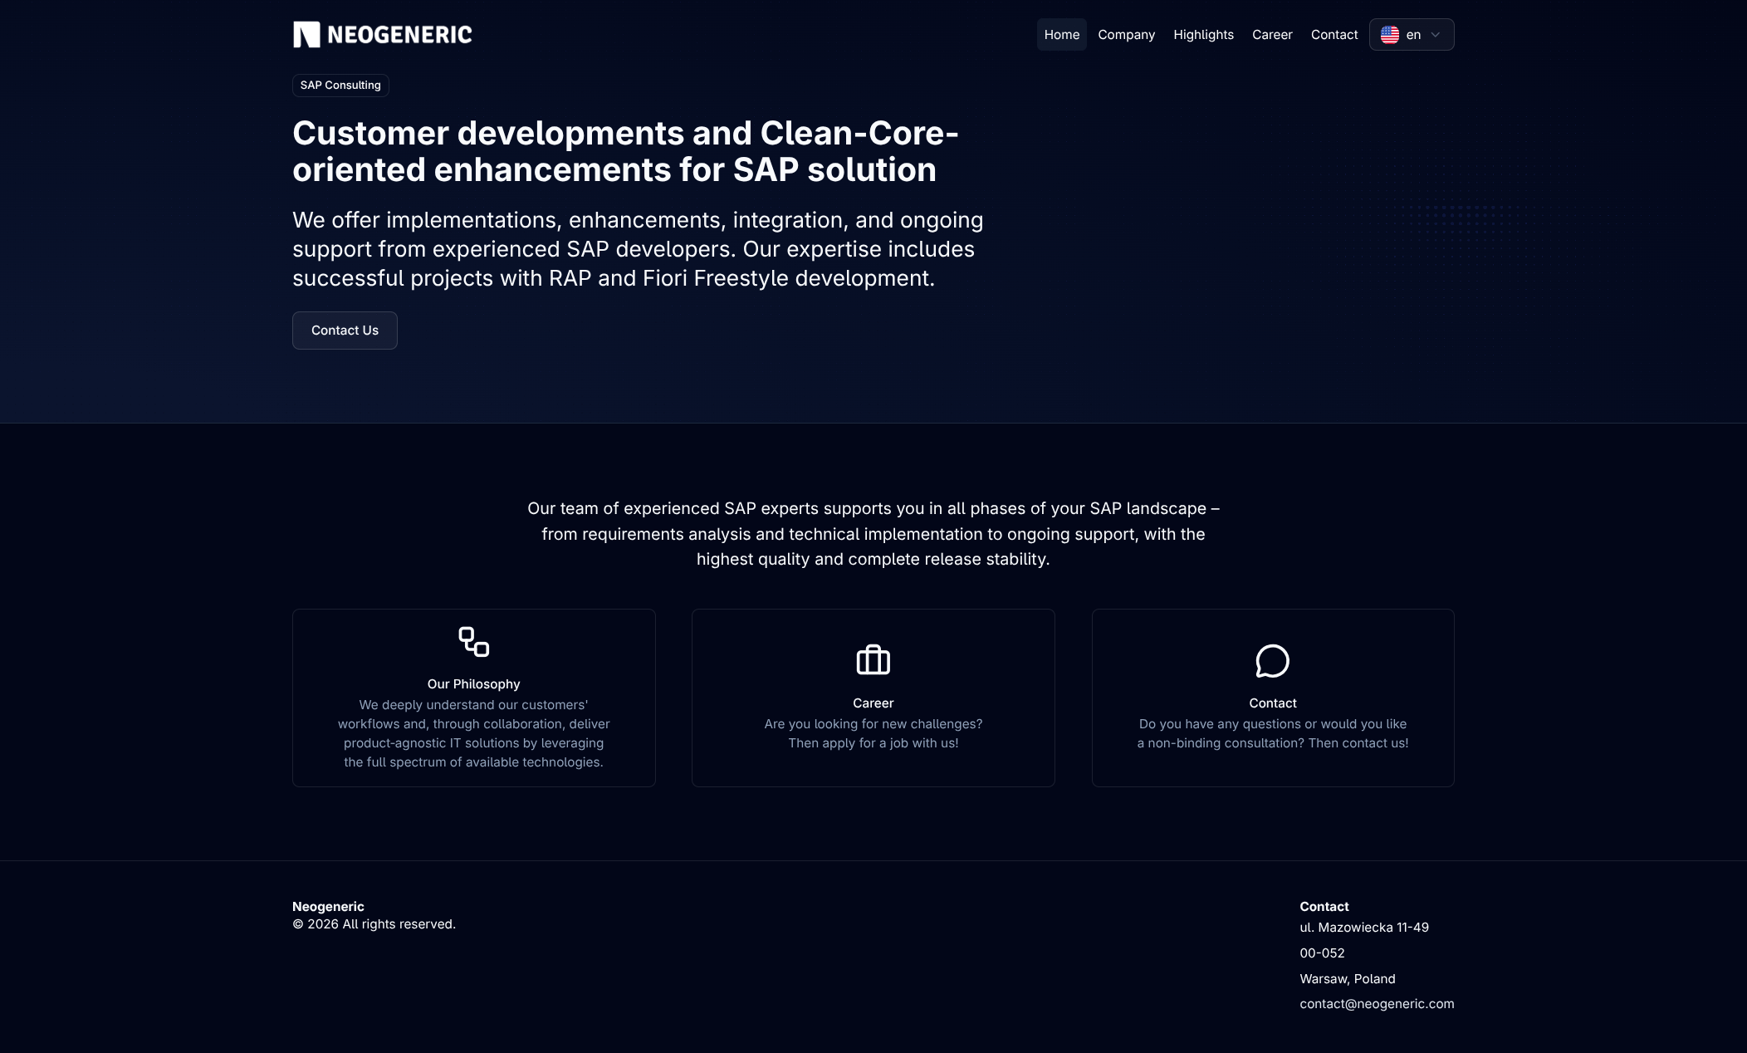Click the 'Warsaw, Poland' text
The image size is (1747, 1053).
pyautogui.click(x=1347, y=979)
